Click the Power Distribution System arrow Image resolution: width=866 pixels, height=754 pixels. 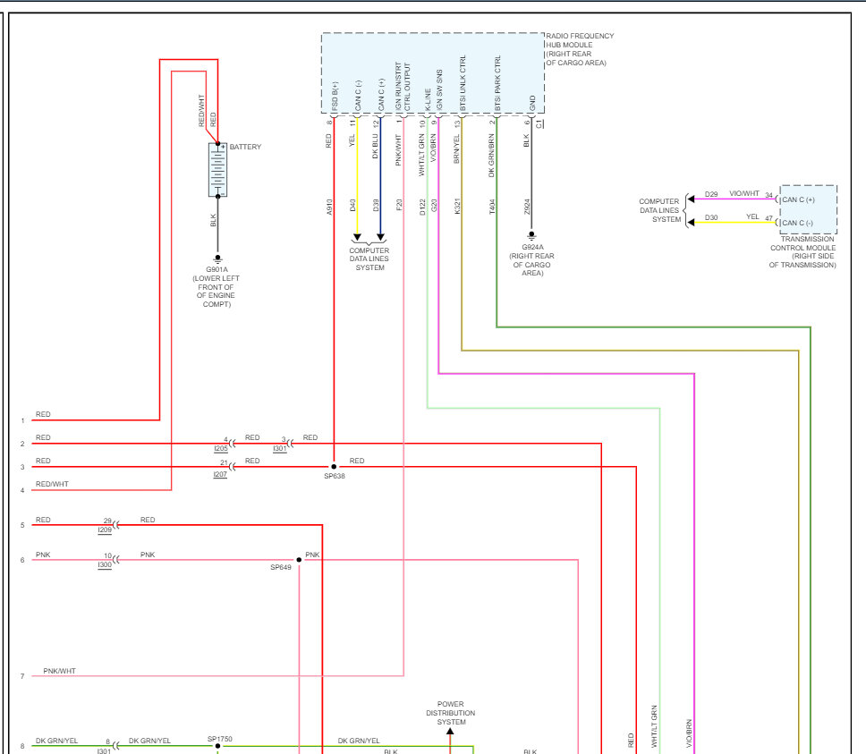click(450, 732)
